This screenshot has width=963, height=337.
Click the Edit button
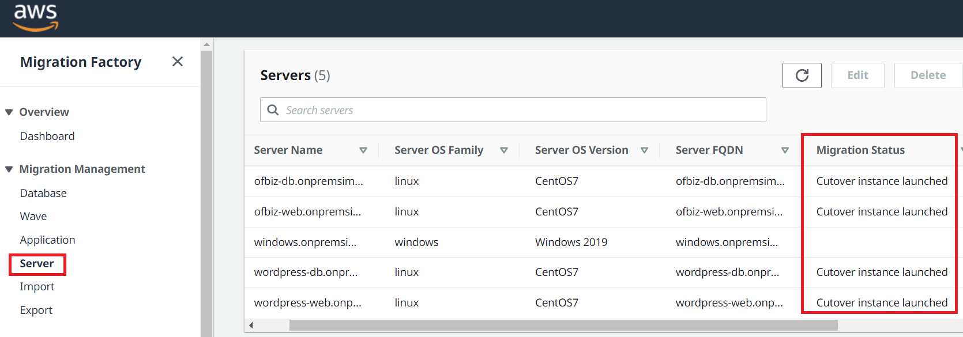[x=857, y=75]
